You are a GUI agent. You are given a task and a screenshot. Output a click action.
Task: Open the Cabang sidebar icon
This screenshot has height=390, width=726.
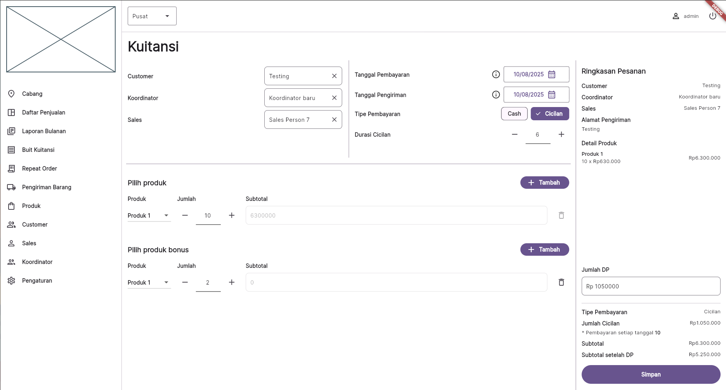click(x=12, y=93)
